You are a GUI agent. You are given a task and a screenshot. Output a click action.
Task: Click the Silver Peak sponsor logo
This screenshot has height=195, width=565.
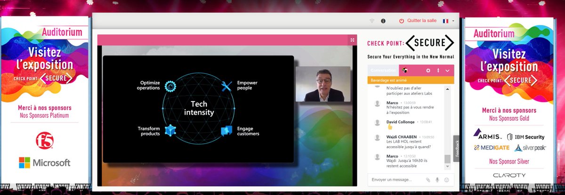pyautogui.click(x=530, y=148)
